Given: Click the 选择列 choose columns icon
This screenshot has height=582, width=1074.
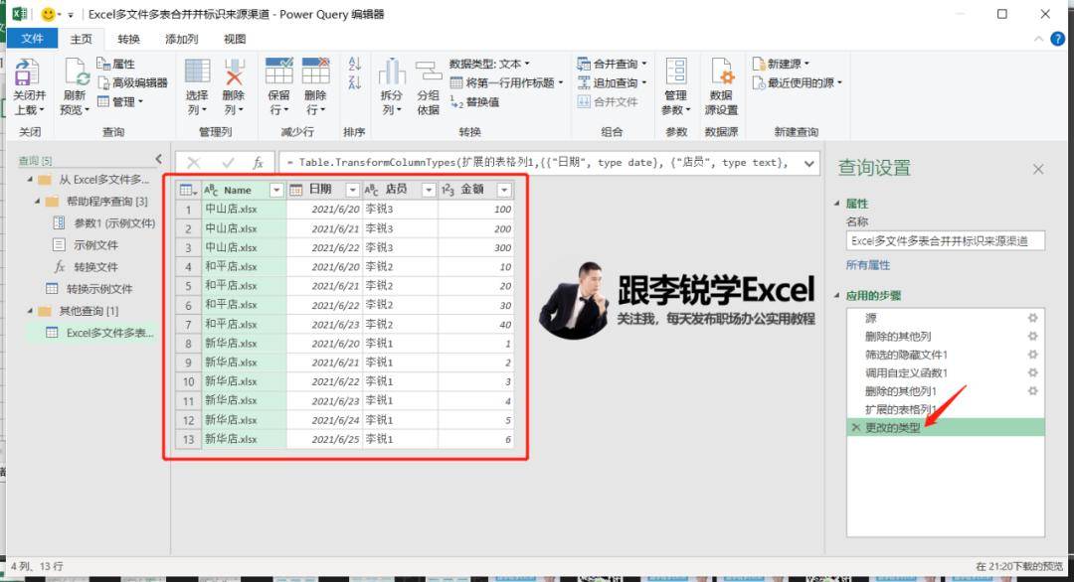Looking at the screenshot, I should [x=197, y=72].
